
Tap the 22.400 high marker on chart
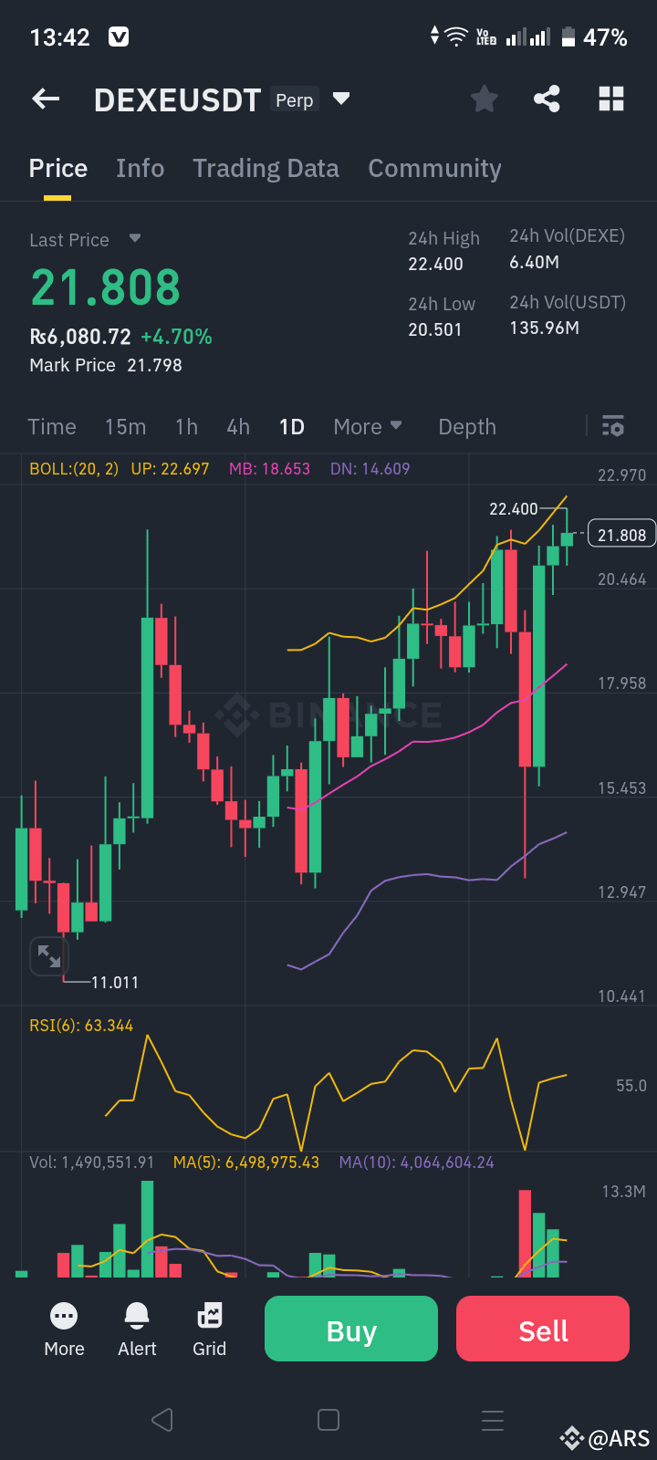(514, 508)
